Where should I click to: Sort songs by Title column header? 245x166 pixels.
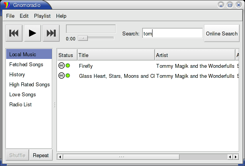[116, 55]
